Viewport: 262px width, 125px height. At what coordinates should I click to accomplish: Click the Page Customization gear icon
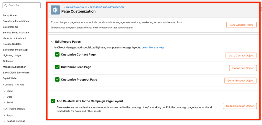point(55,10)
